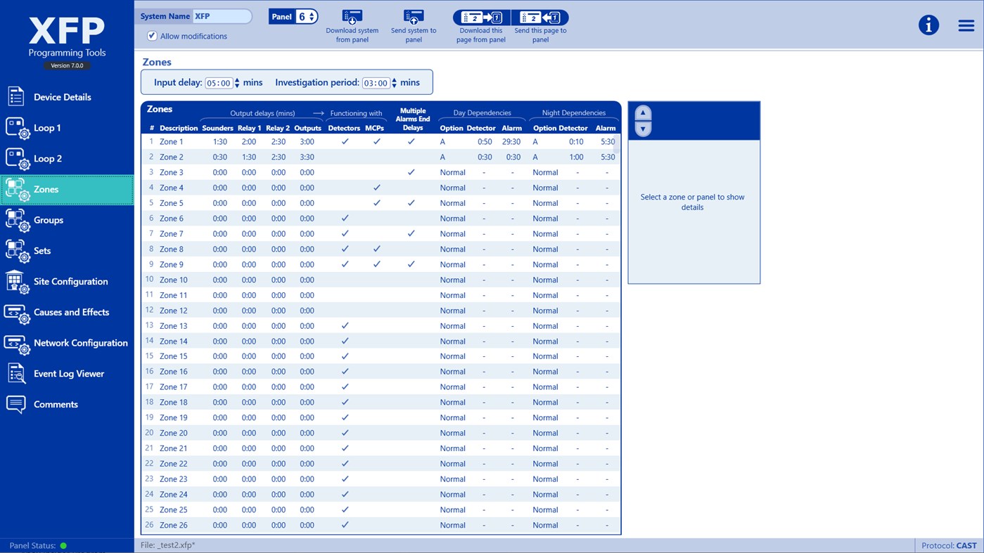Open the Comments section

(55, 404)
